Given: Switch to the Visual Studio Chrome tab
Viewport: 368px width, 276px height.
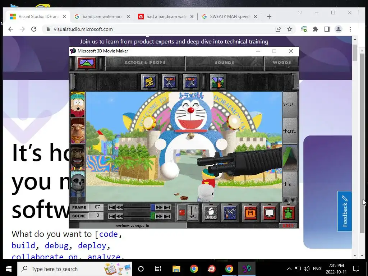Looking at the screenshot, I should pyautogui.click(x=38, y=17).
